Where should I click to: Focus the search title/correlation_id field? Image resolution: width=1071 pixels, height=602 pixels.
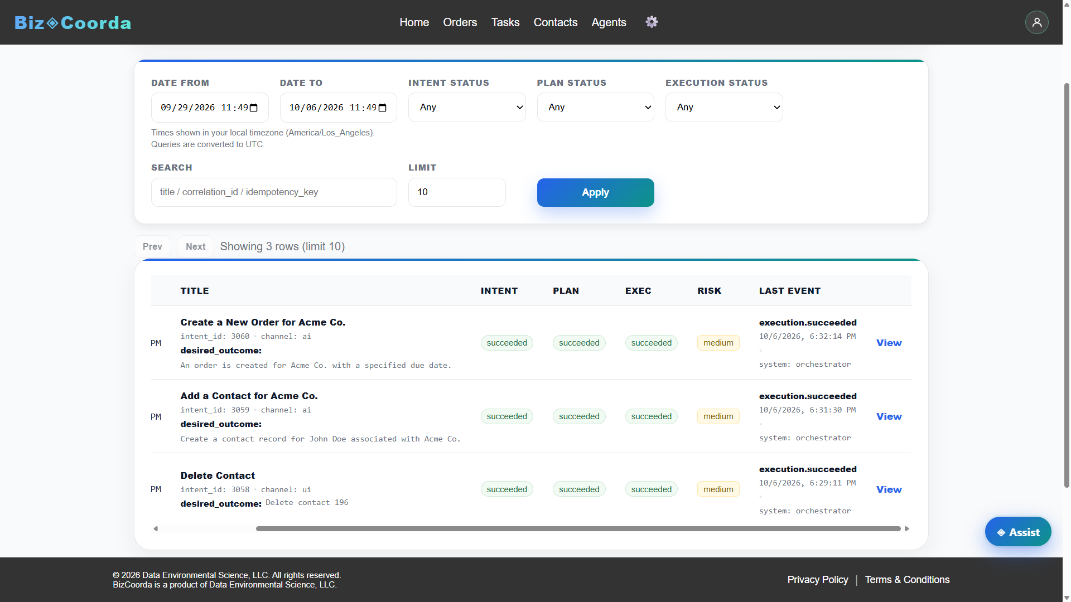[x=274, y=192]
